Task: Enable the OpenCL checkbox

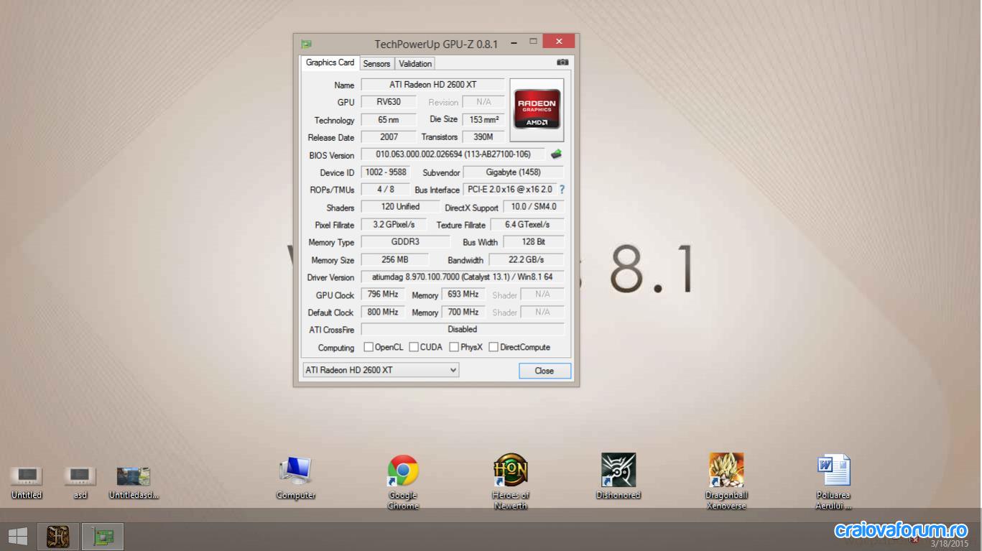Action: (369, 347)
